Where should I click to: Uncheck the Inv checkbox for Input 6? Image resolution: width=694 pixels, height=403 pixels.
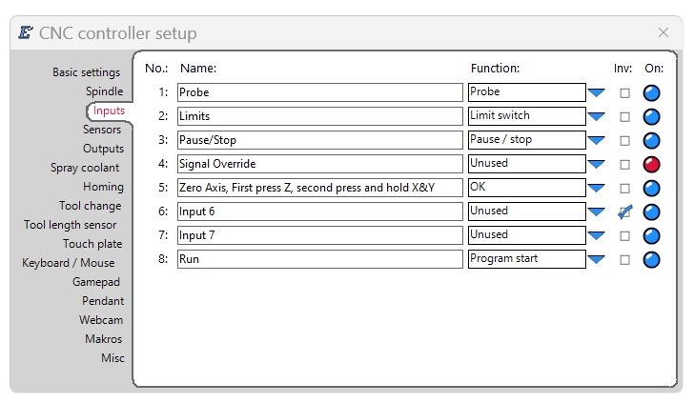click(624, 212)
